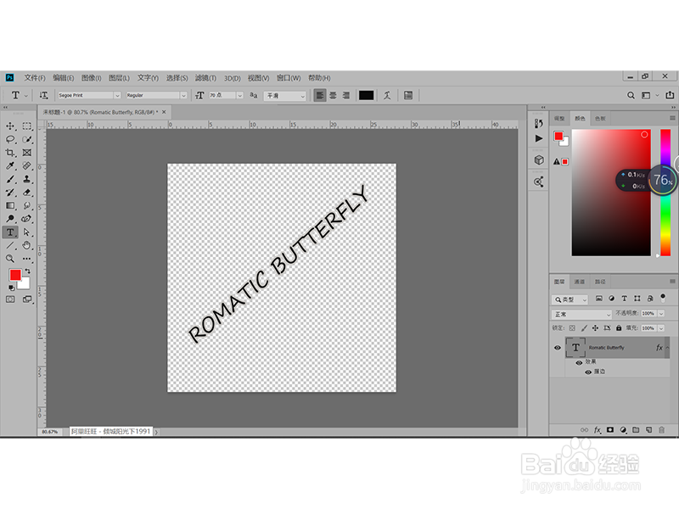The height and width of the screenshot is (509, 679).
Task: Center align text
Action: tap(333, 95)
